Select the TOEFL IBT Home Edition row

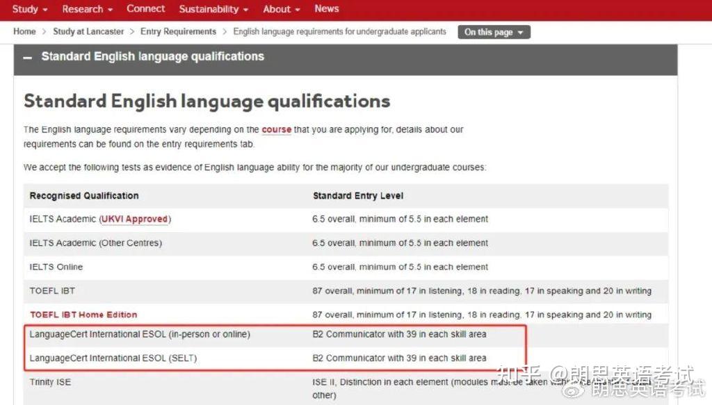tap(83, 314)
